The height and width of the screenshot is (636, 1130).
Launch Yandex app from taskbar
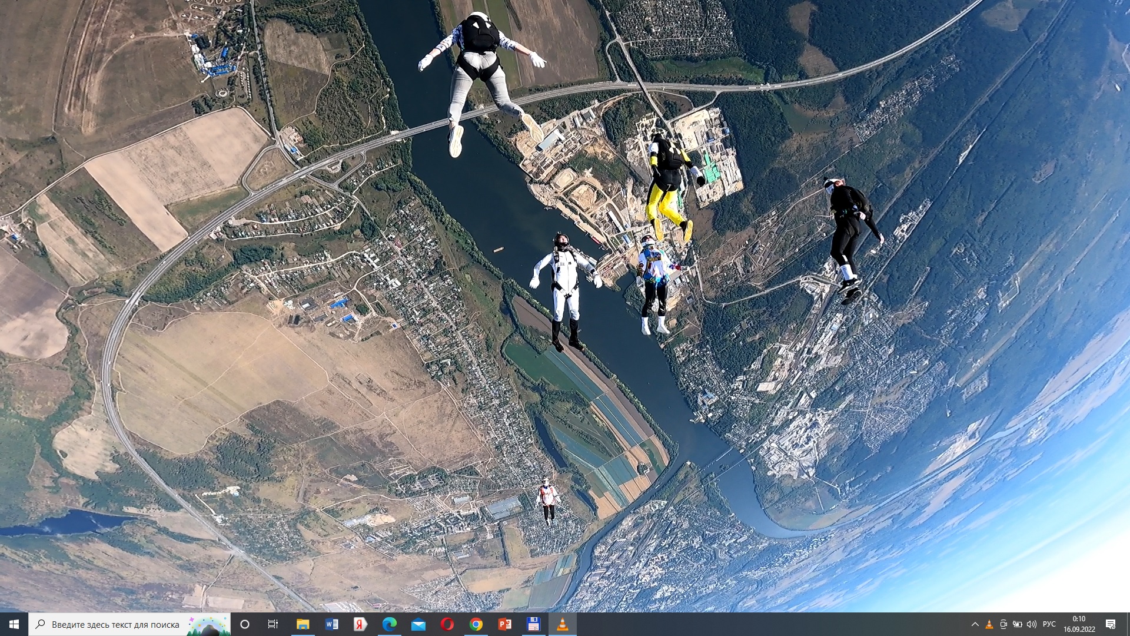[x=360, y=624]
